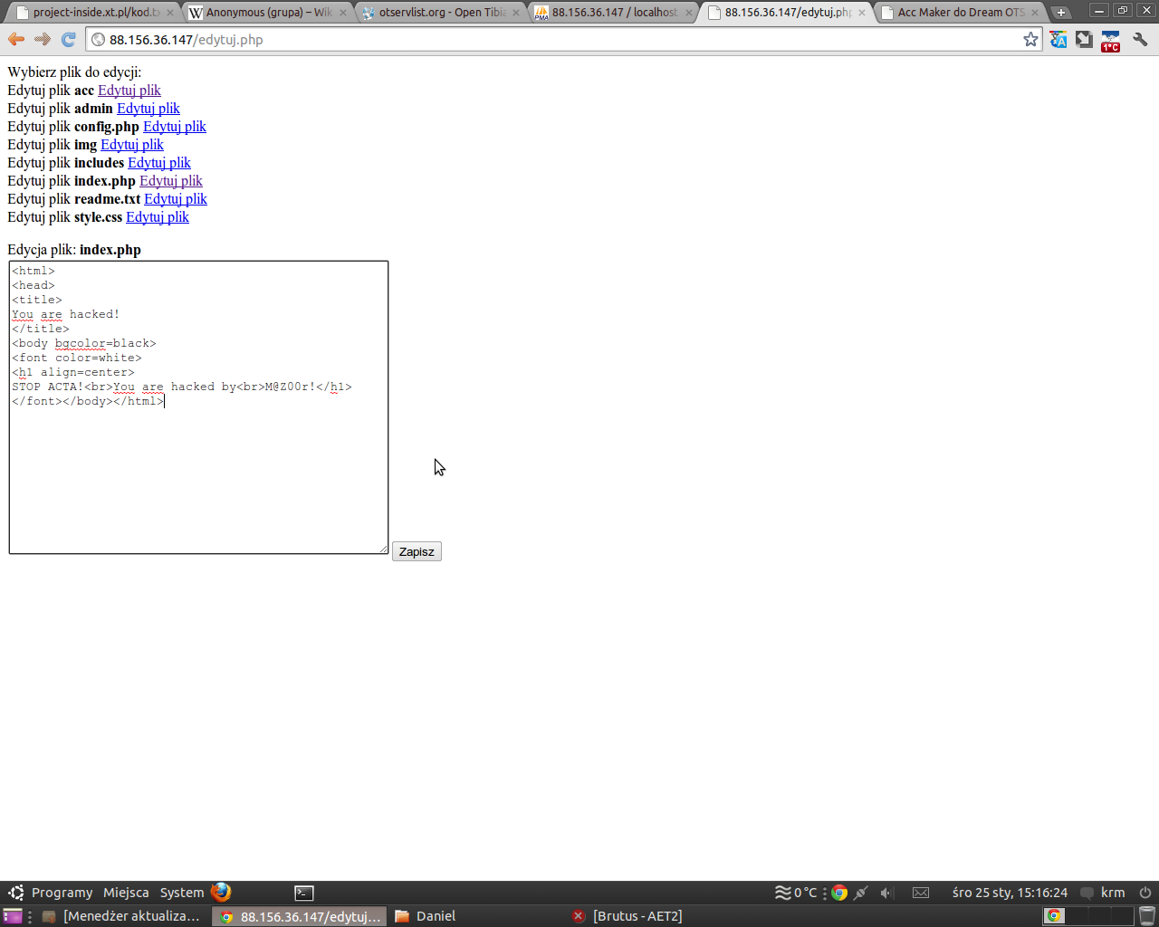Switch to the otservlist.org tab

(x=441, y=13)
